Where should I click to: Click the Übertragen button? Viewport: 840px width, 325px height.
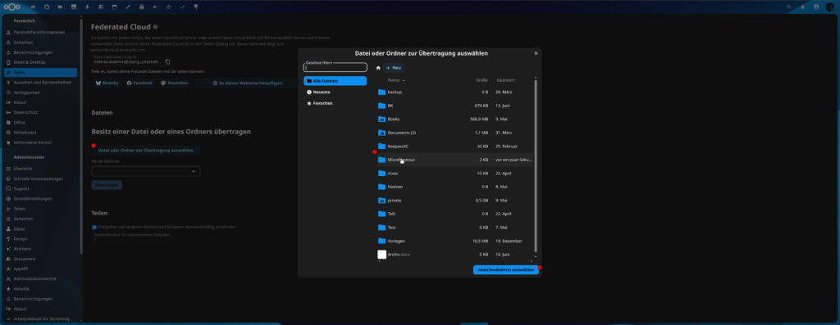click(x=107, y=185)
